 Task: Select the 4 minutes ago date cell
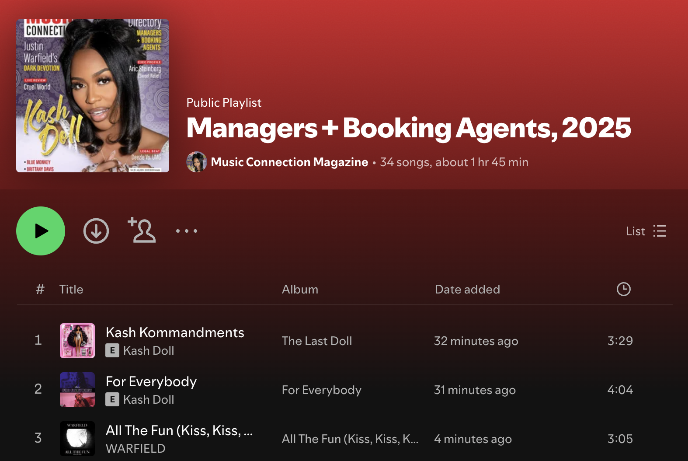pyautogui.click(x=473, y=439)
